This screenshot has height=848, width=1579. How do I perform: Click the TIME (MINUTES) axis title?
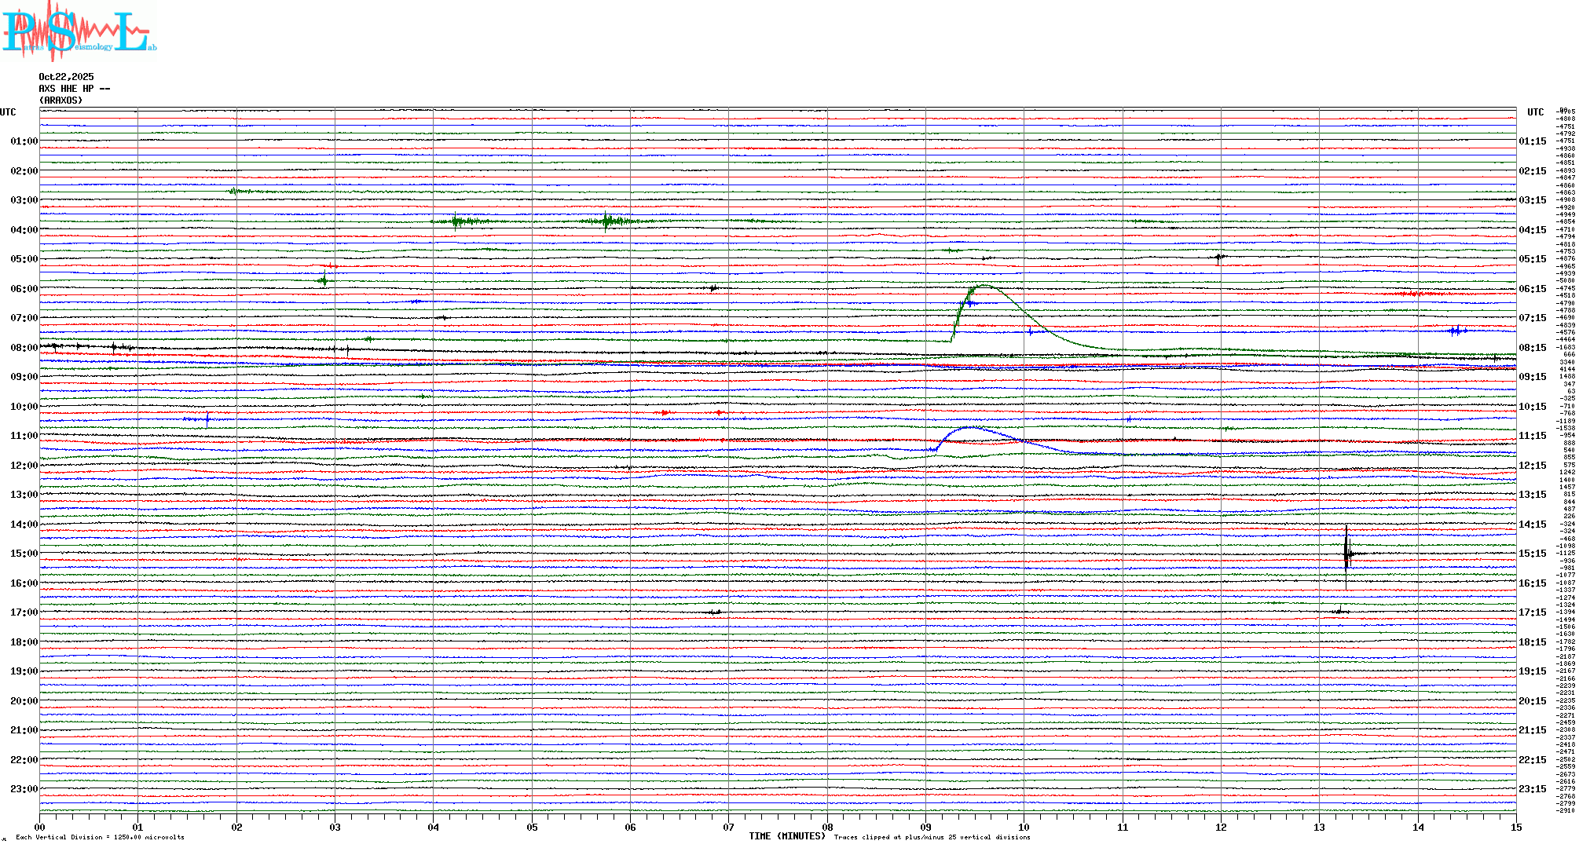786,836
